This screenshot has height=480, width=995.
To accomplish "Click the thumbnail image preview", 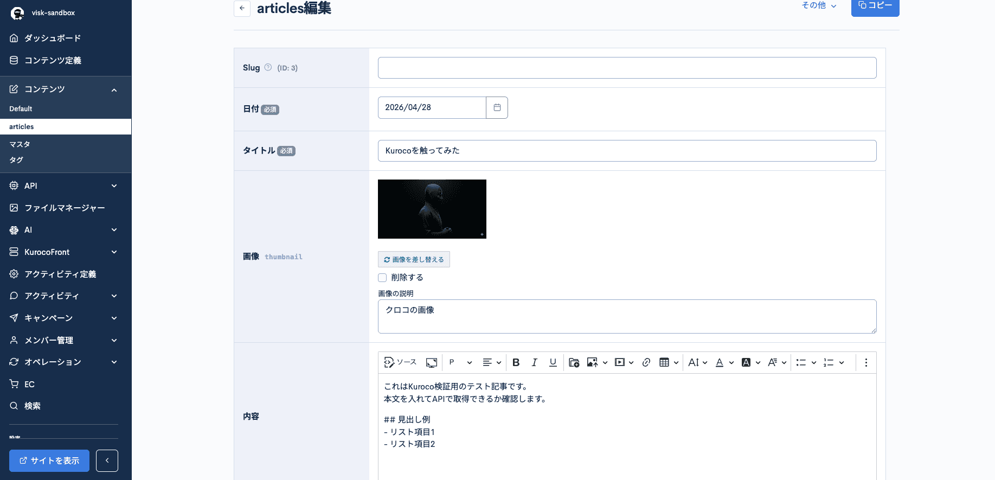I will coord(432,209).
